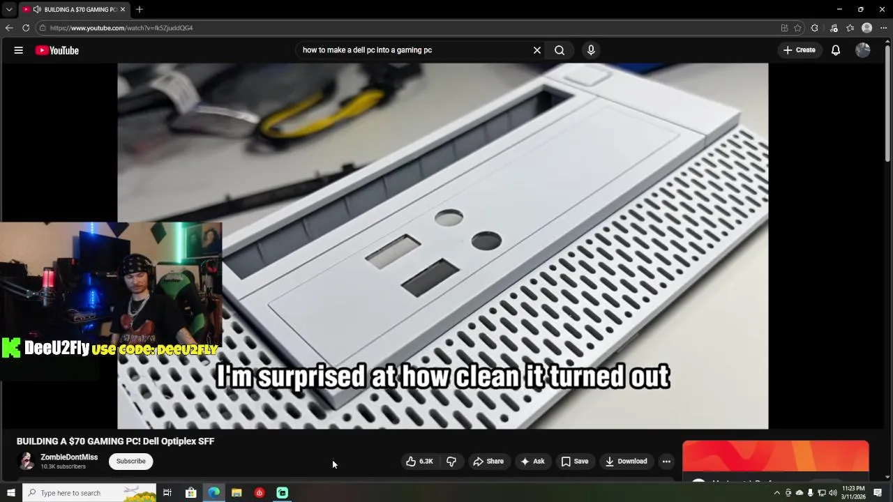The width and height of the screenshot is (893, 502).
Task: Click the Download button
Action: click(626, 461)
